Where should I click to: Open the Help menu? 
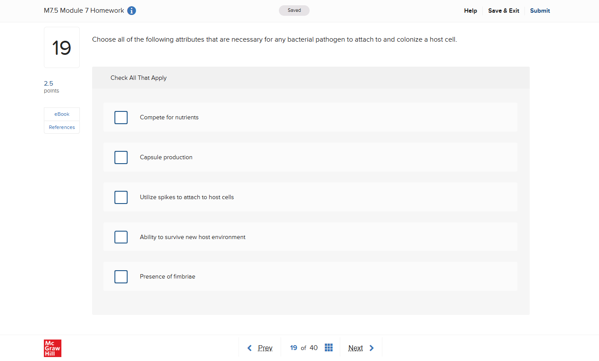470,11
